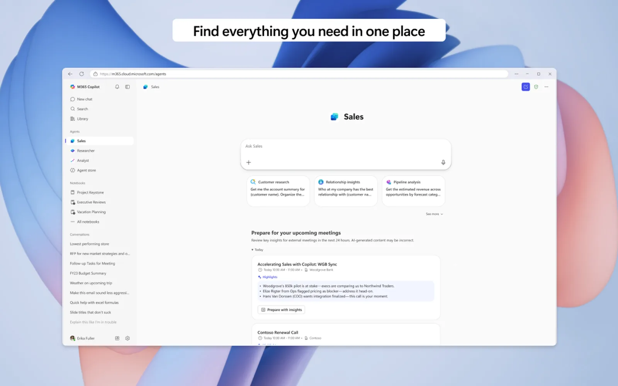The height and width of the screenshot is (386, 618).
Task: Open the Researcher agent
Action: 100,151
